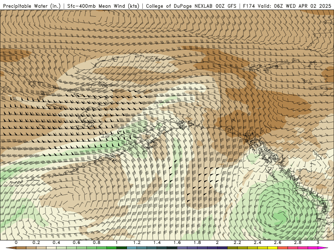Click the '0.8' color scale label
This screenshot has height=250, width=334.
click(97, 242)
